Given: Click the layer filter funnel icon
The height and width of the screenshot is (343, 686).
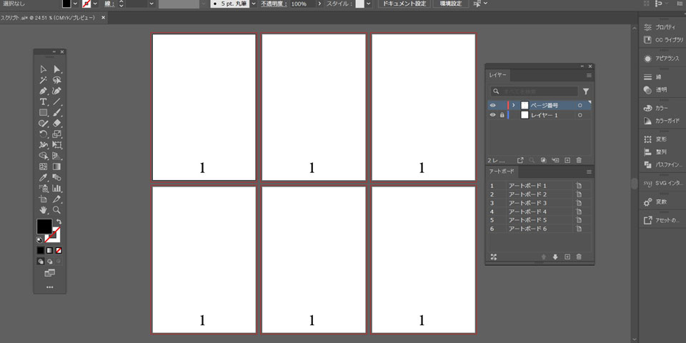Looking at the screenshot, I should point(586,91).
